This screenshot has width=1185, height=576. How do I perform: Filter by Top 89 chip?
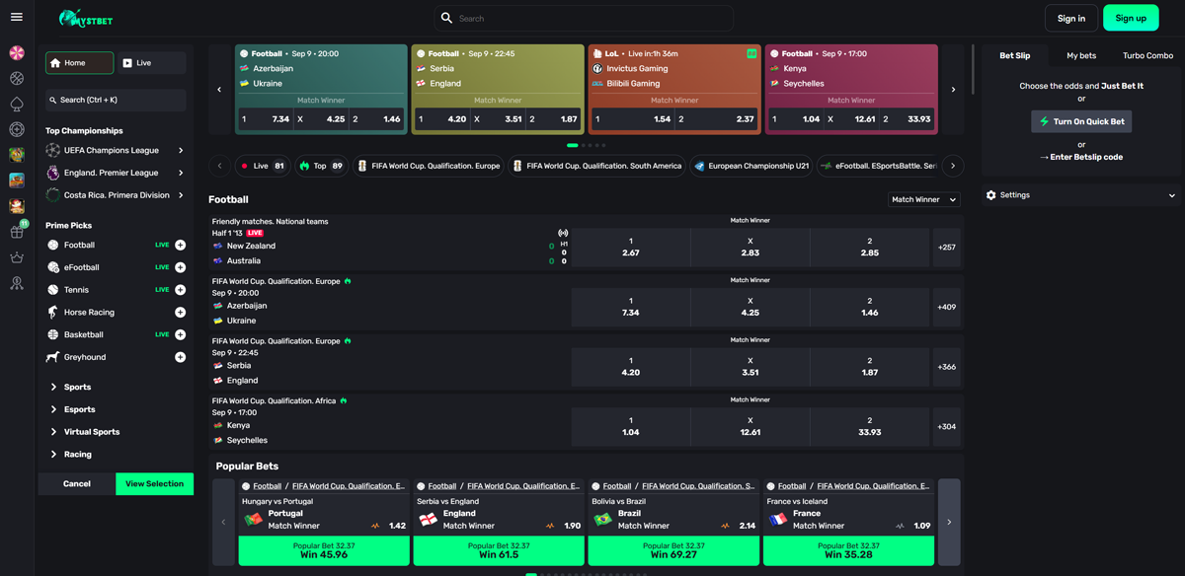(321, 166)
